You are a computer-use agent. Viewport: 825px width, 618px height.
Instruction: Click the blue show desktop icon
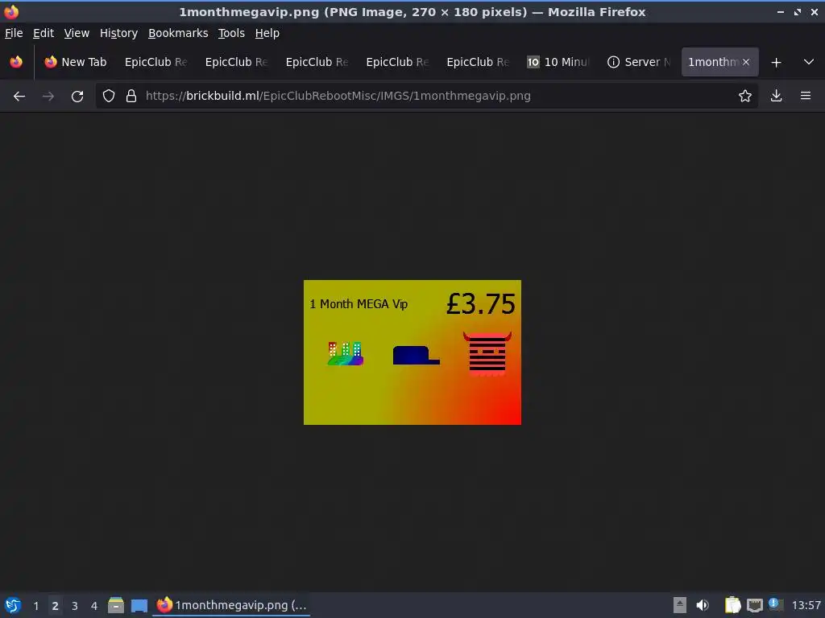139,605
